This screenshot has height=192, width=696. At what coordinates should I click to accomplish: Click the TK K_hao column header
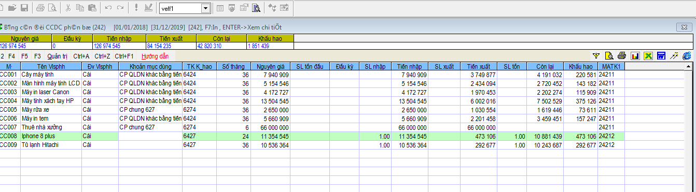[200, 66]
